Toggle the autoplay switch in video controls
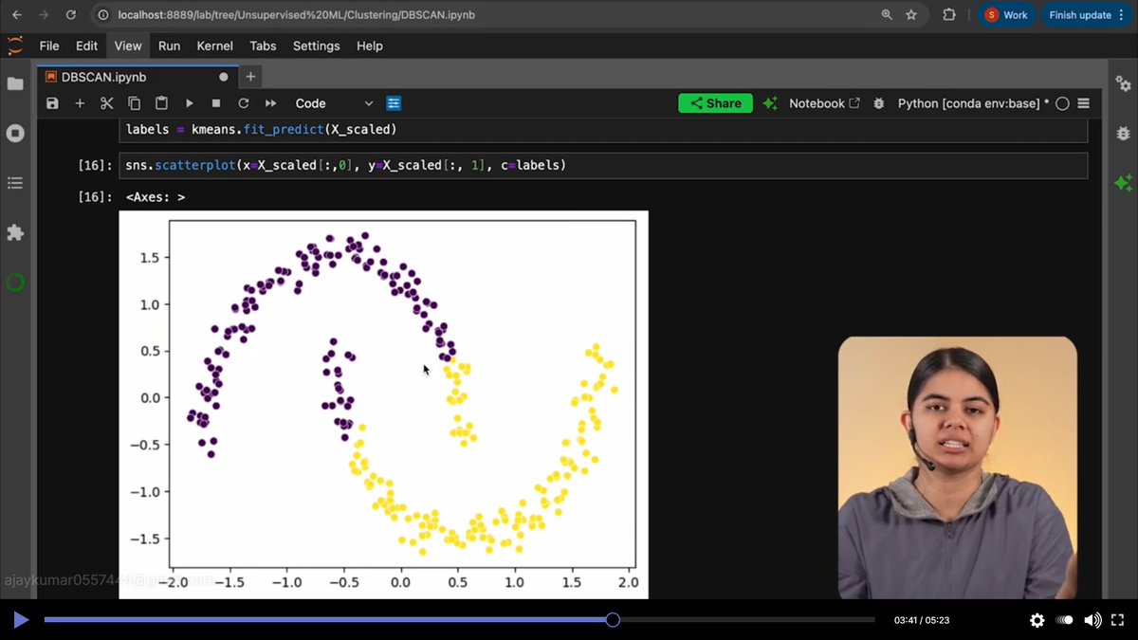 pos(1065,620)
